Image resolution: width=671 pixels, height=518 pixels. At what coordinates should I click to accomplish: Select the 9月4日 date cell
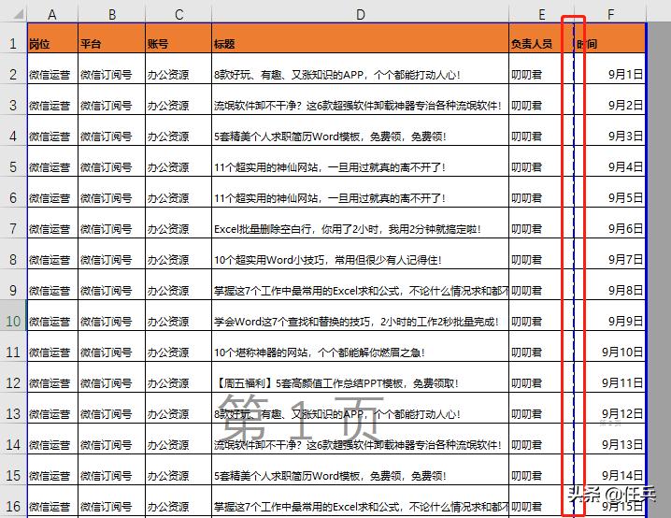click(x=609, y=161)
